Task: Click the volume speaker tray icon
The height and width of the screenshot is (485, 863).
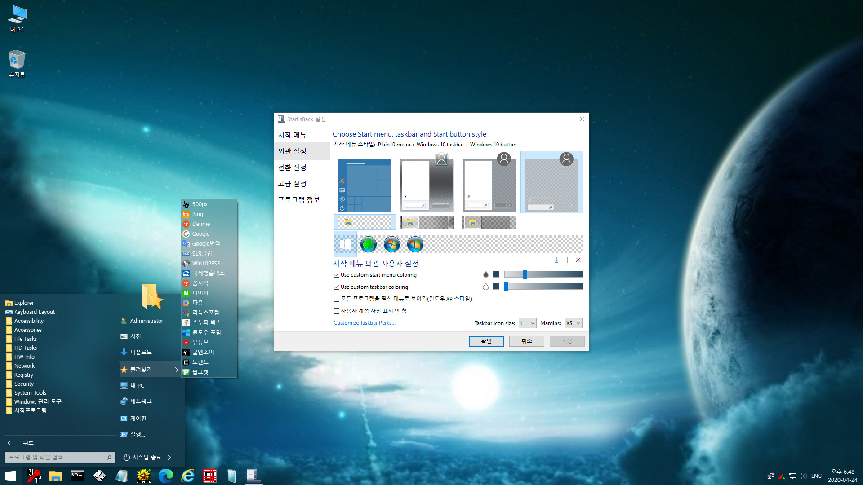Action: (x=803, y=476)
